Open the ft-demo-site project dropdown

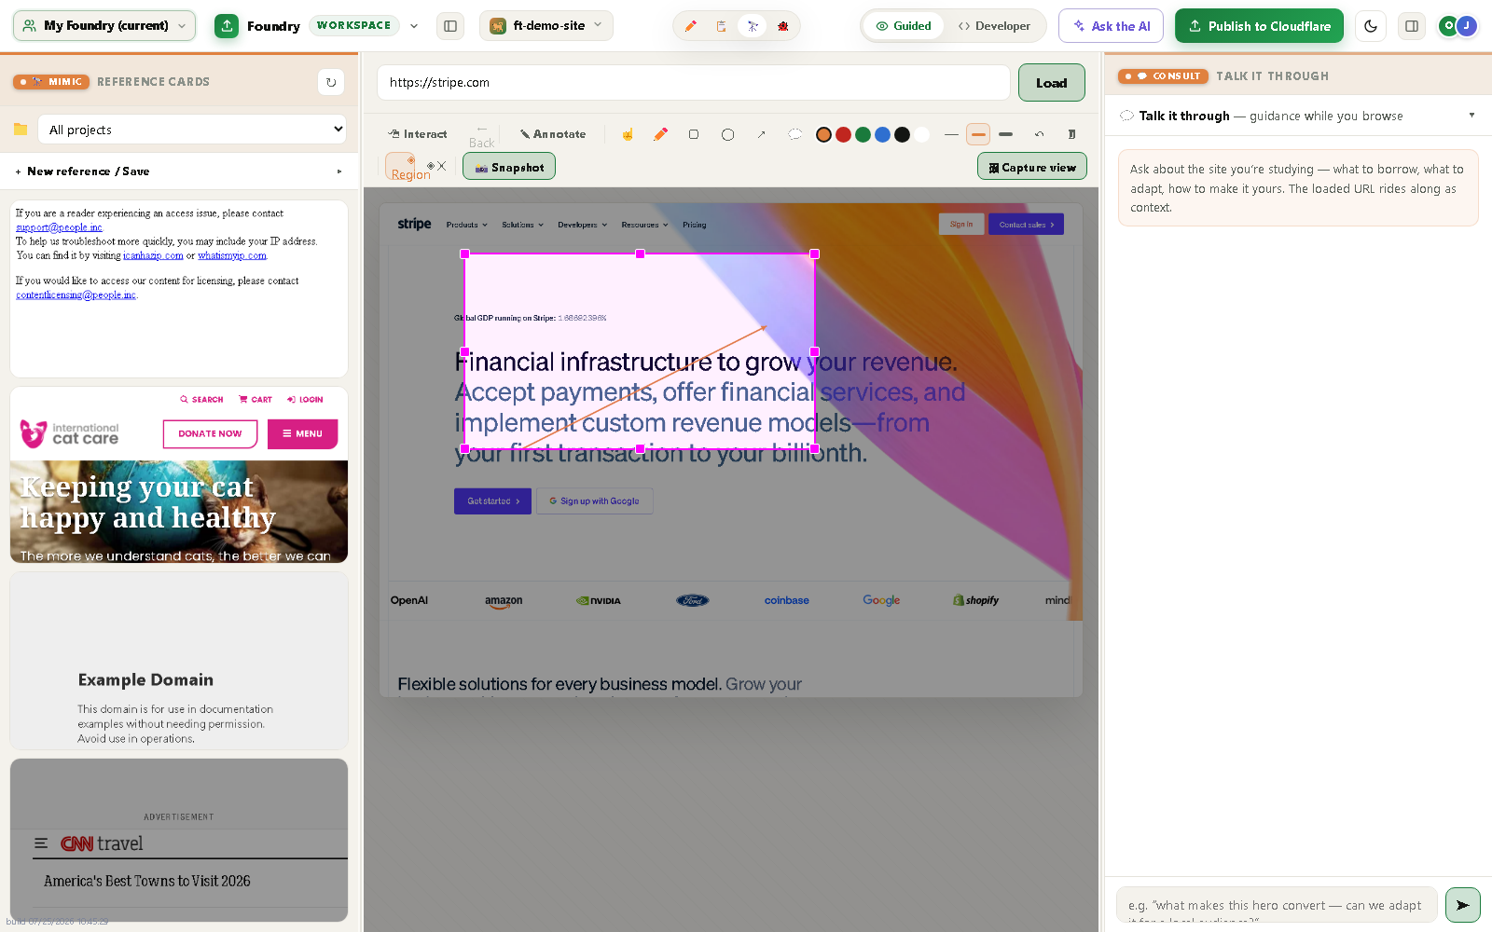click(546, 26)
